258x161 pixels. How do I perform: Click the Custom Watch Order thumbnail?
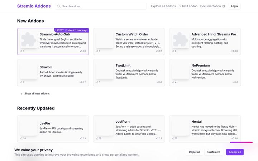105,40
